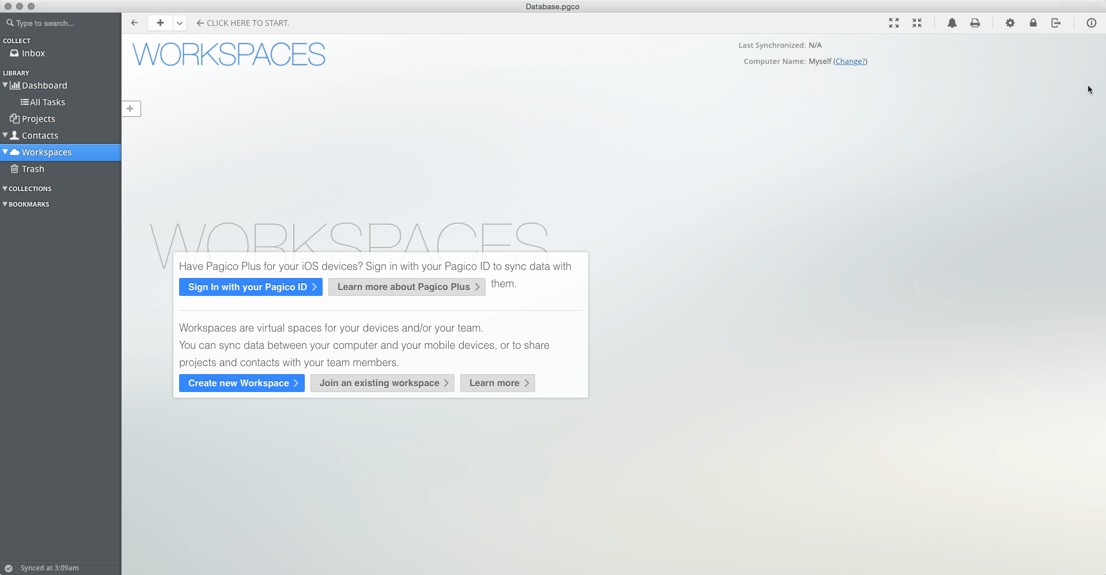
Task: Click the sync status checkmark icon
Action: [9, 568]
